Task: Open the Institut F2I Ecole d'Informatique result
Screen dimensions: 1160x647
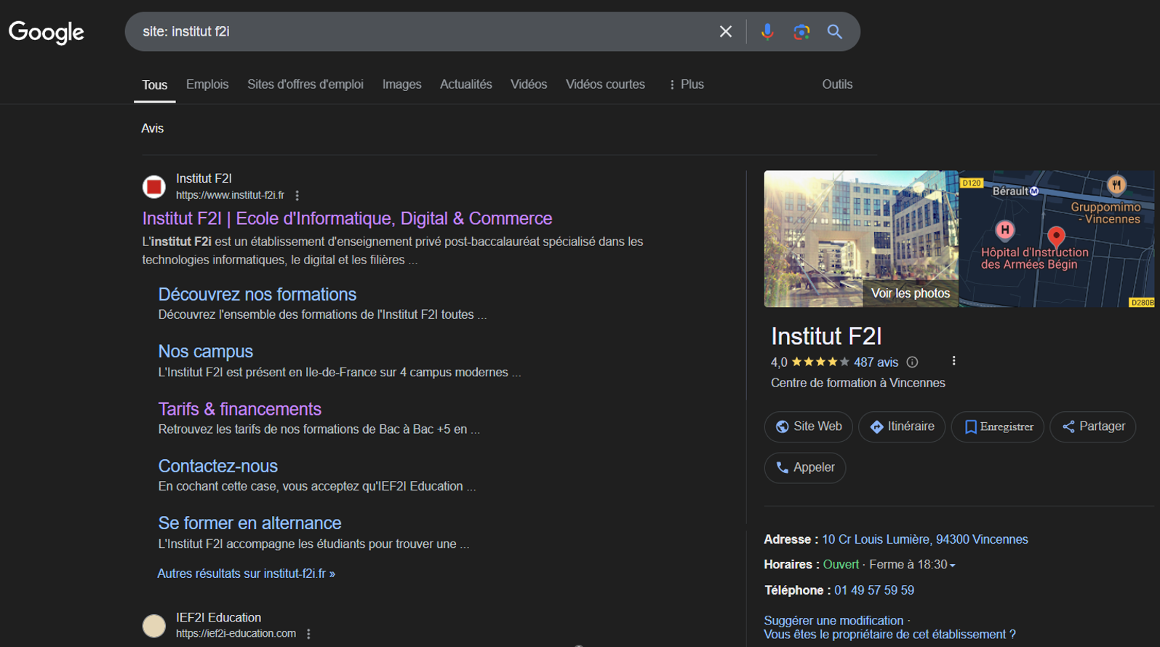Action: point(347,218)
